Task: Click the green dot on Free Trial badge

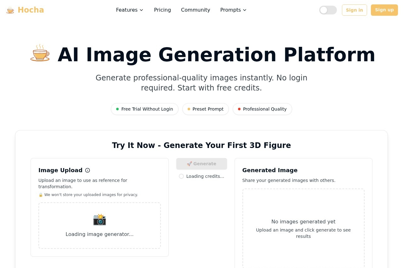Action: tap(117, 109)
